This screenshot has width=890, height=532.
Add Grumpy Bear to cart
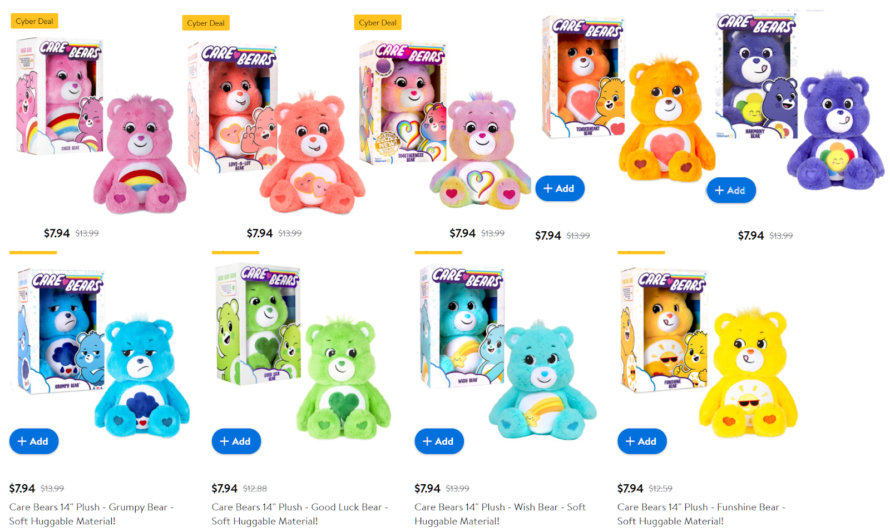point(34,441)
